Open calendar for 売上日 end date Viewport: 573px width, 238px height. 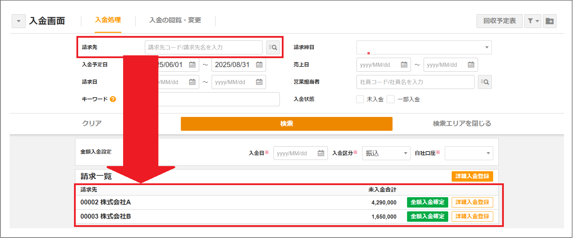click(471, 65)
